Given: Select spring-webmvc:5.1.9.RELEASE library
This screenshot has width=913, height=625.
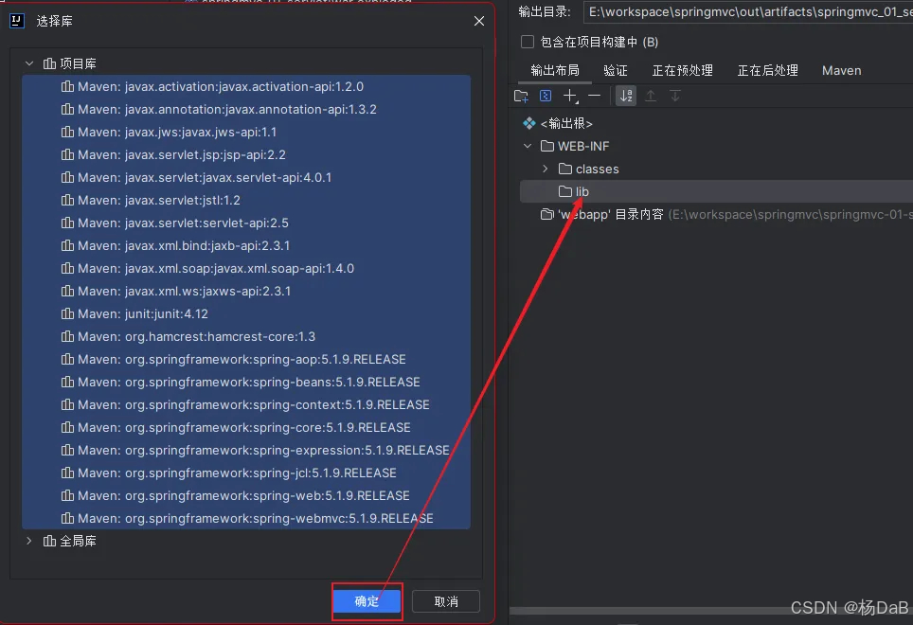Looking at the screenshot, I should (x=245, y=518).
